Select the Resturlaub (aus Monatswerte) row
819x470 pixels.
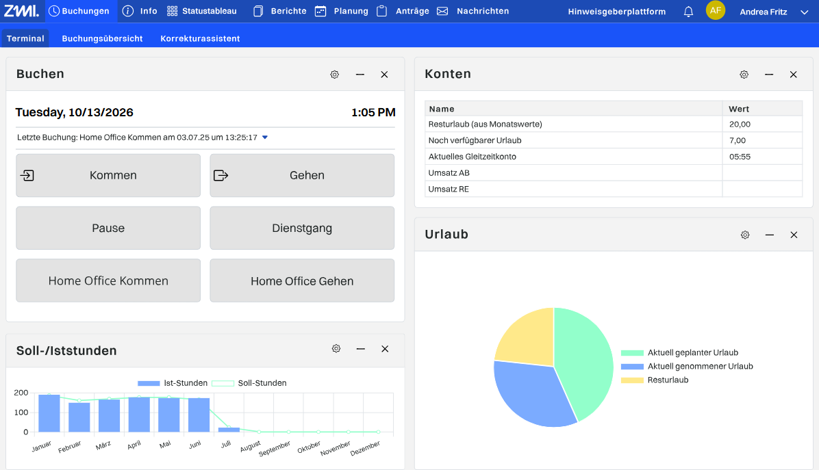click(613, 124)
